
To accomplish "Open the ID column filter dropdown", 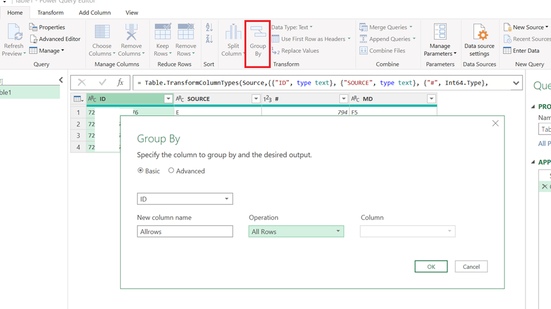I will click(168, 99).
